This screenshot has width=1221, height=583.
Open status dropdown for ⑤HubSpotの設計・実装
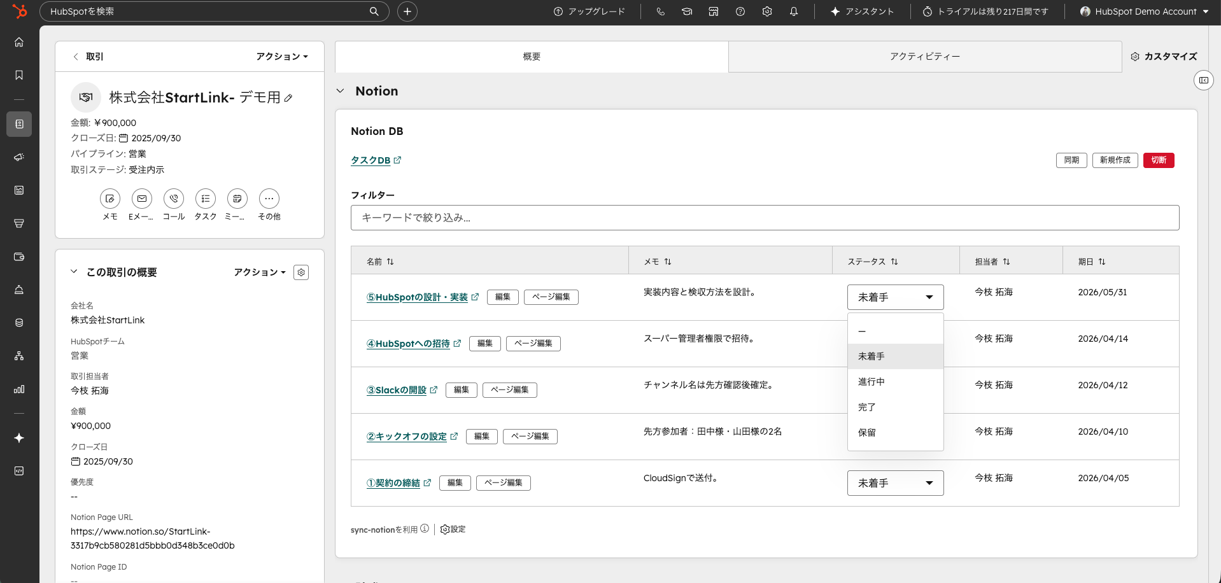click(895, 297)
